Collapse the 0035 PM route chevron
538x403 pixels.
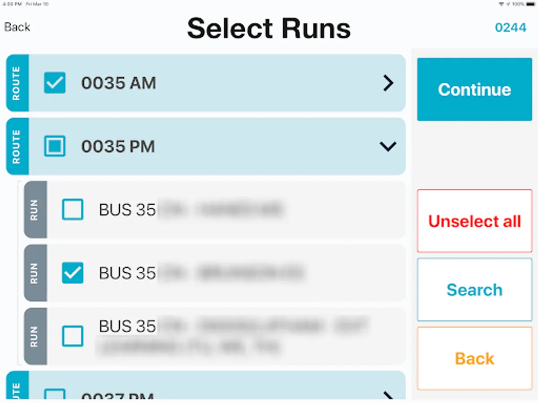[388, 146]
